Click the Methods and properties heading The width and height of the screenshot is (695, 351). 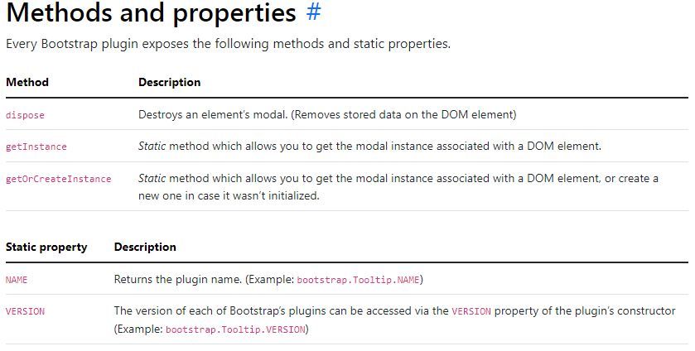[151, 12]
